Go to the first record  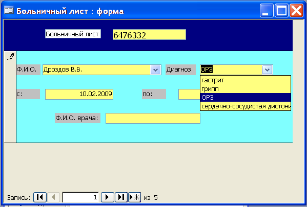click(x=40, y=197)
